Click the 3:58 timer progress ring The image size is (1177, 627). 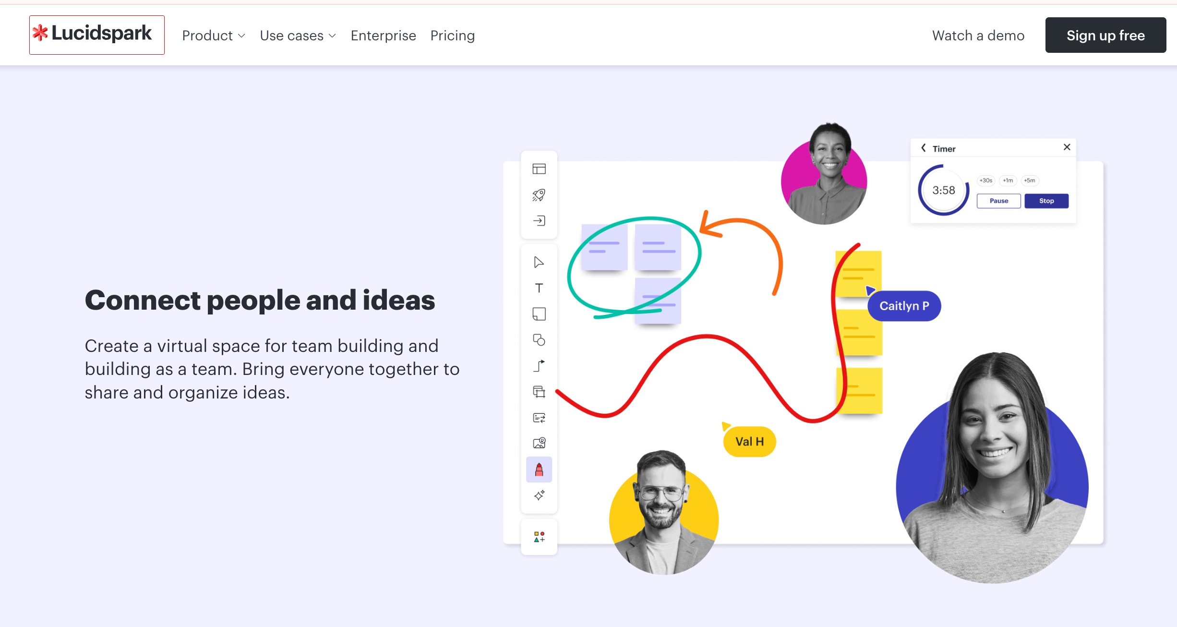pos(943,190)
